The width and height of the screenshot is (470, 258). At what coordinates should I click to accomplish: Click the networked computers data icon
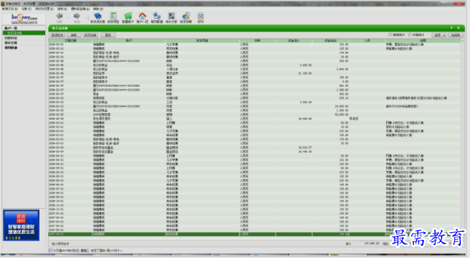157,16
